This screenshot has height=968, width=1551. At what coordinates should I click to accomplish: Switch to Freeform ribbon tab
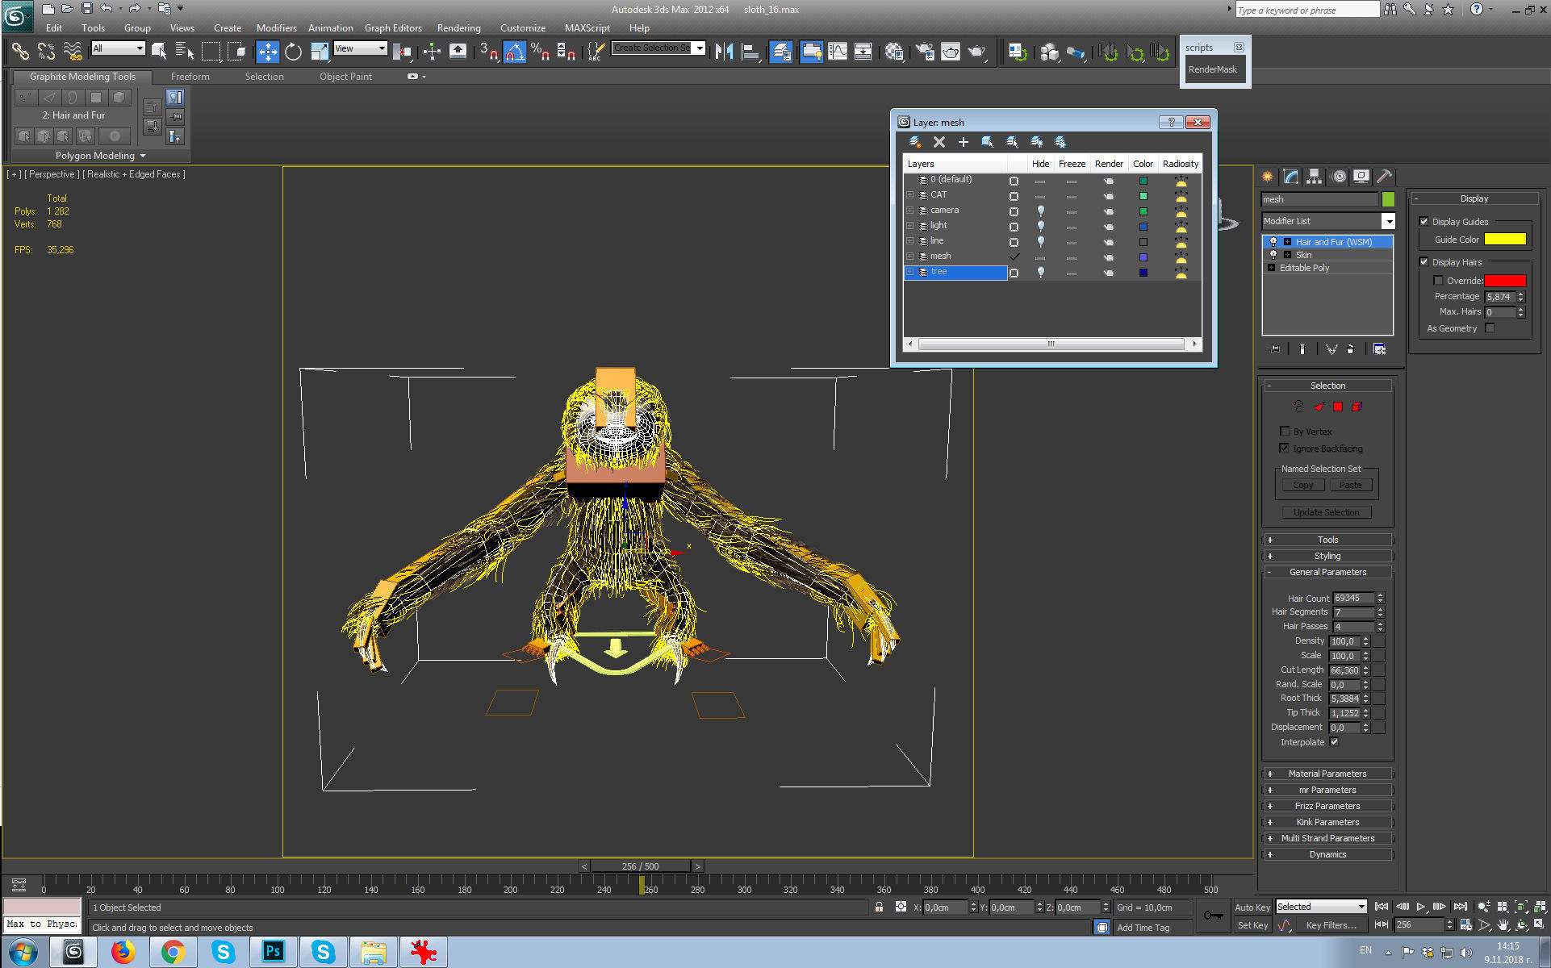190,77
